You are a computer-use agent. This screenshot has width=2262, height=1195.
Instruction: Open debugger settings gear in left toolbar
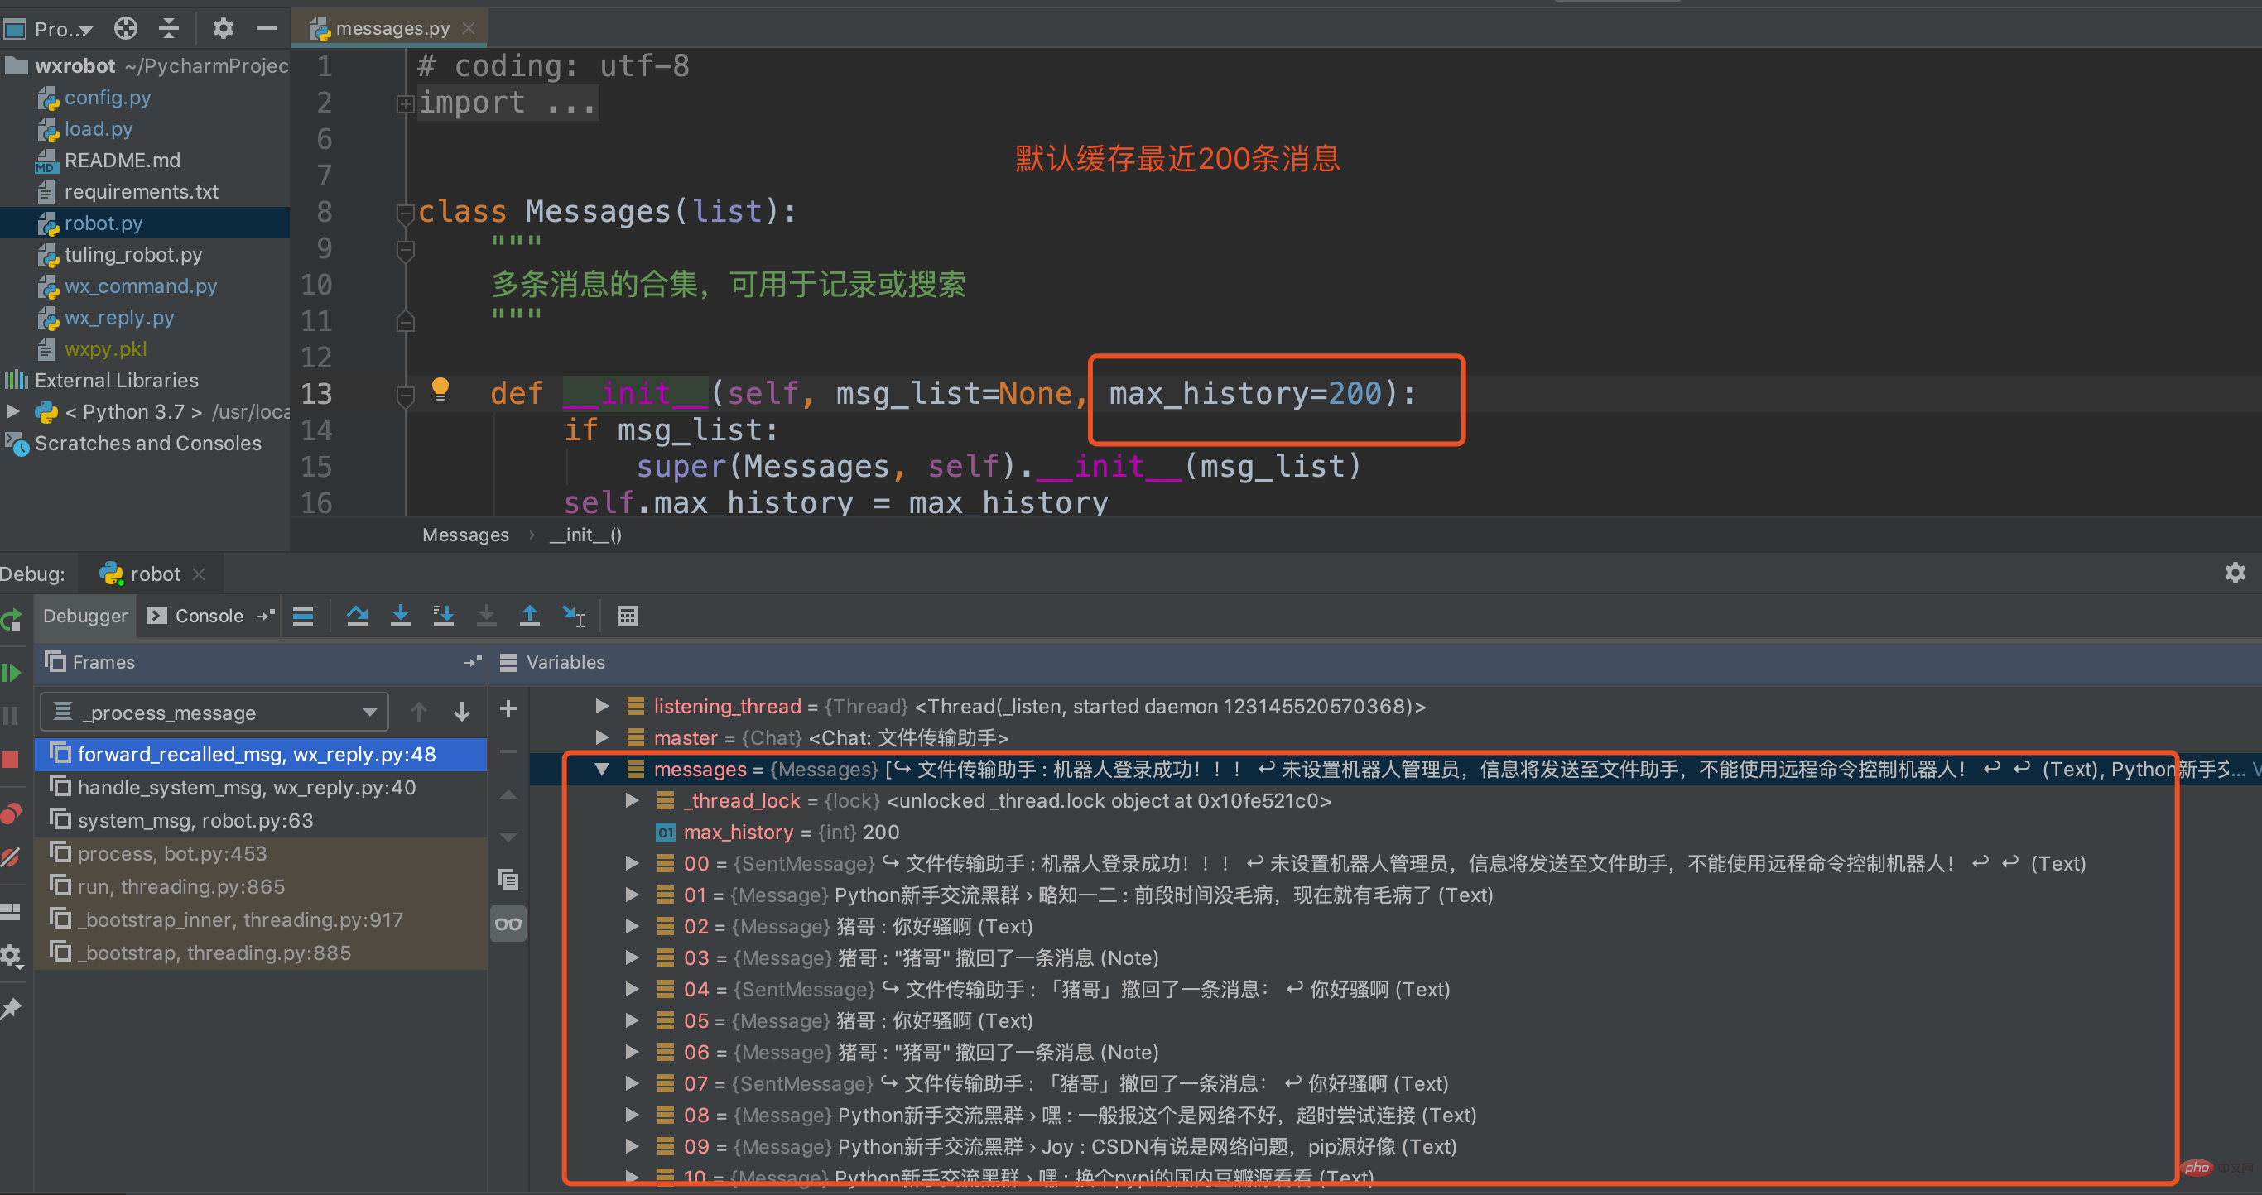11,956
